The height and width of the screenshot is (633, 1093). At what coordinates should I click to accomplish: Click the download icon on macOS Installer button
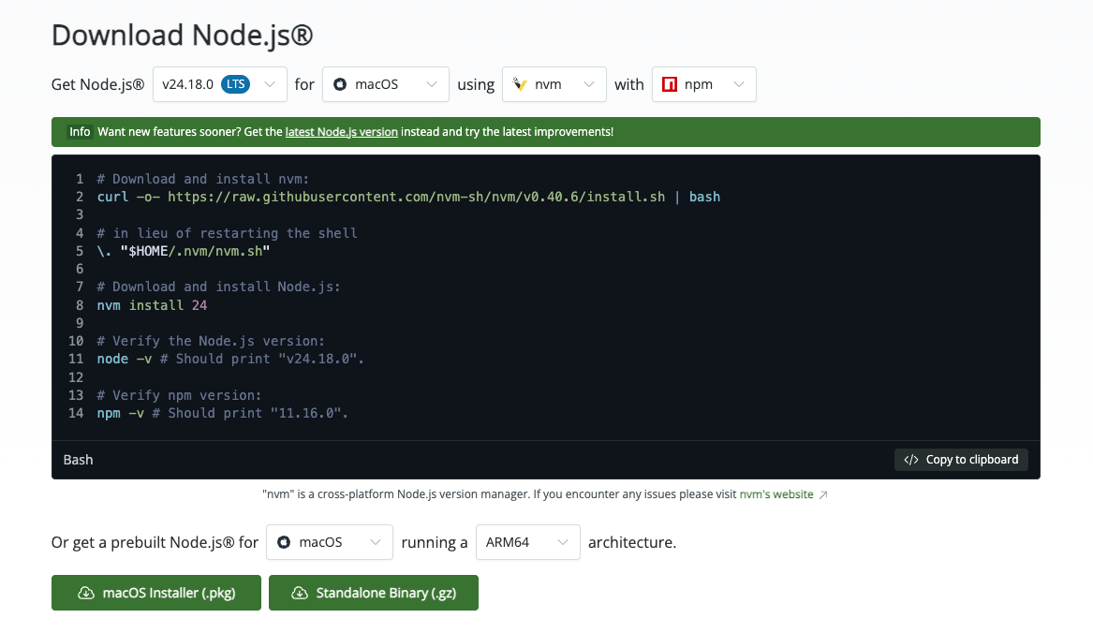(x=86, y=593)
